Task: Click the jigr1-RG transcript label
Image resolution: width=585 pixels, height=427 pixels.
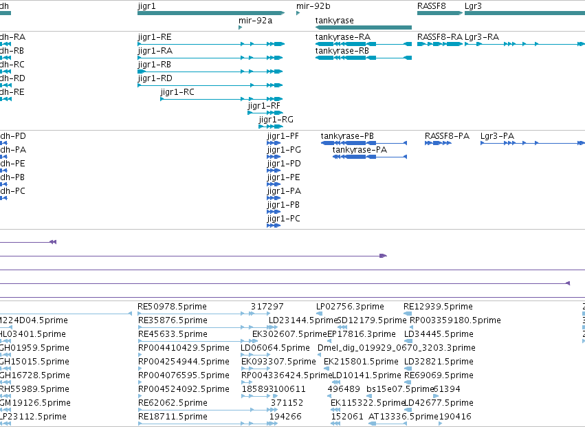Action: click(276, 120)
